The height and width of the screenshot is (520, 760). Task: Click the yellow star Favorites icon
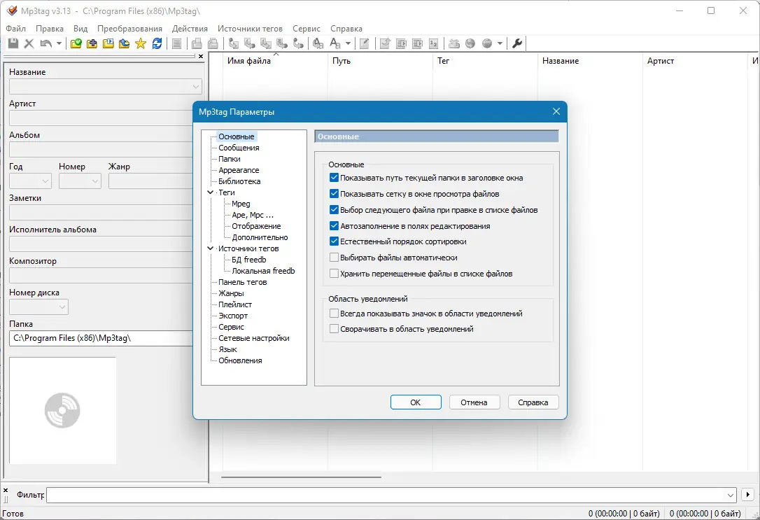click(x=141, y=43)
